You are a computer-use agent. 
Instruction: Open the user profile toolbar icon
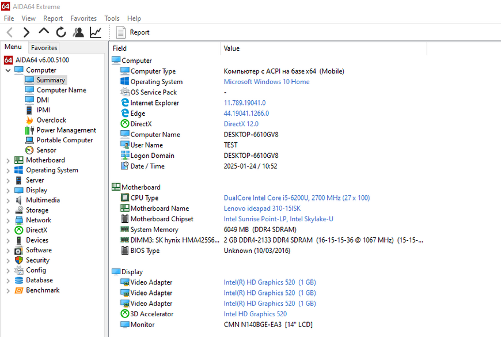click(78, 32)
